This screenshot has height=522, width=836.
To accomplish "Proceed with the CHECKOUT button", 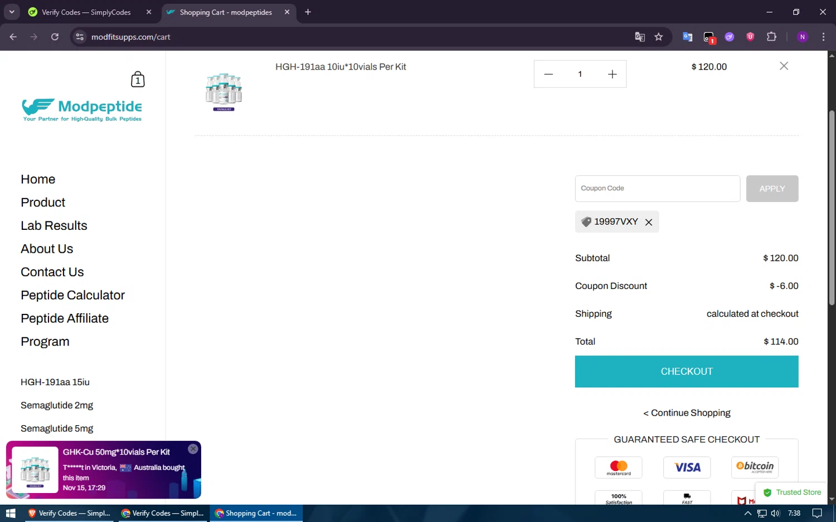I will coord(687,371).
